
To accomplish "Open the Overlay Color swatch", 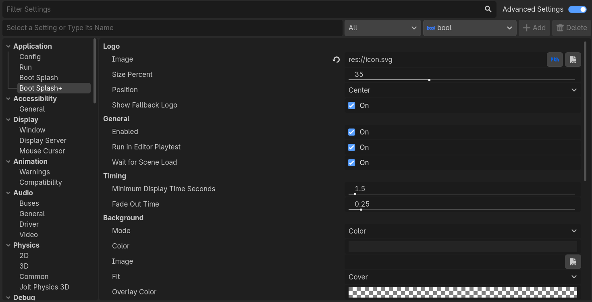I will [463, 292].
